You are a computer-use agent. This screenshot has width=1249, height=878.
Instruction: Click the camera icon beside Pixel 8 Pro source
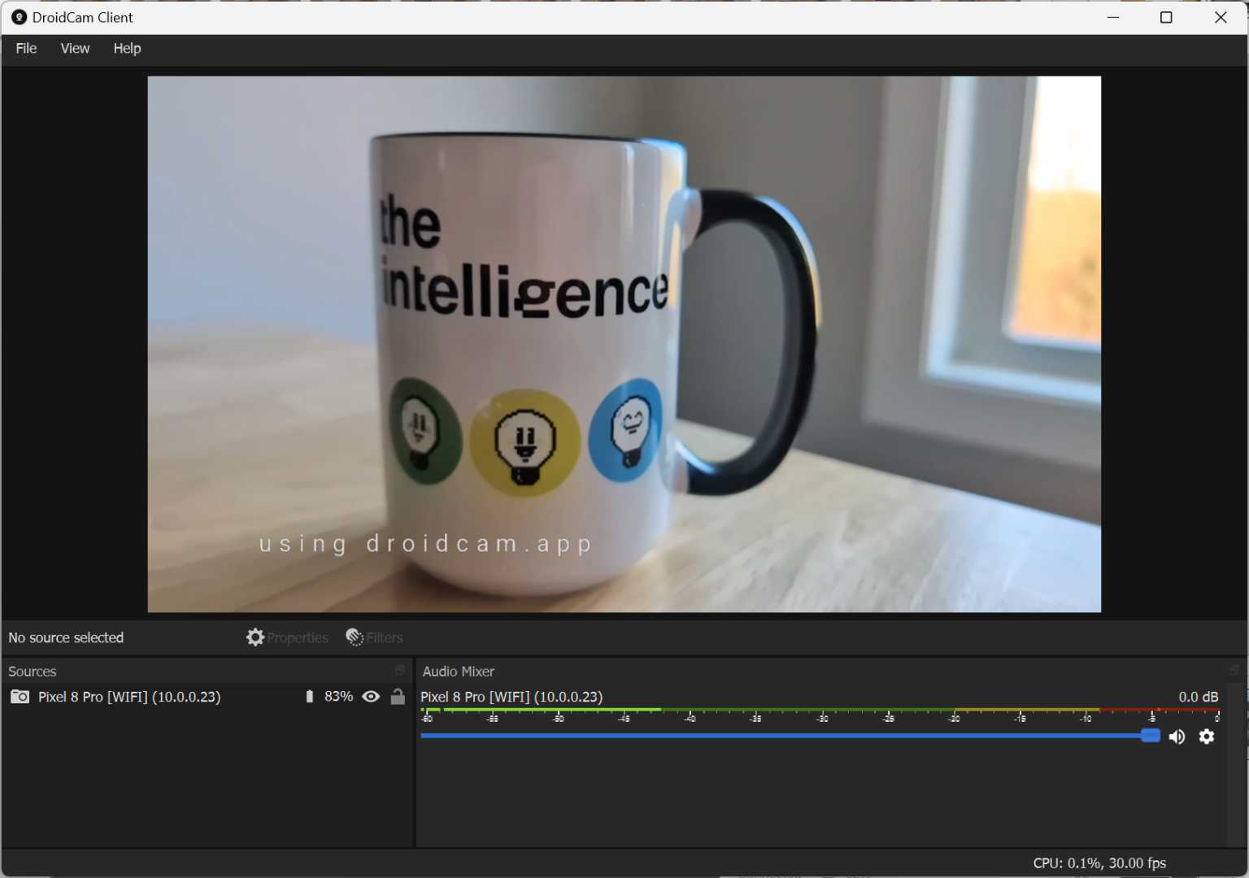pos(20,697)
